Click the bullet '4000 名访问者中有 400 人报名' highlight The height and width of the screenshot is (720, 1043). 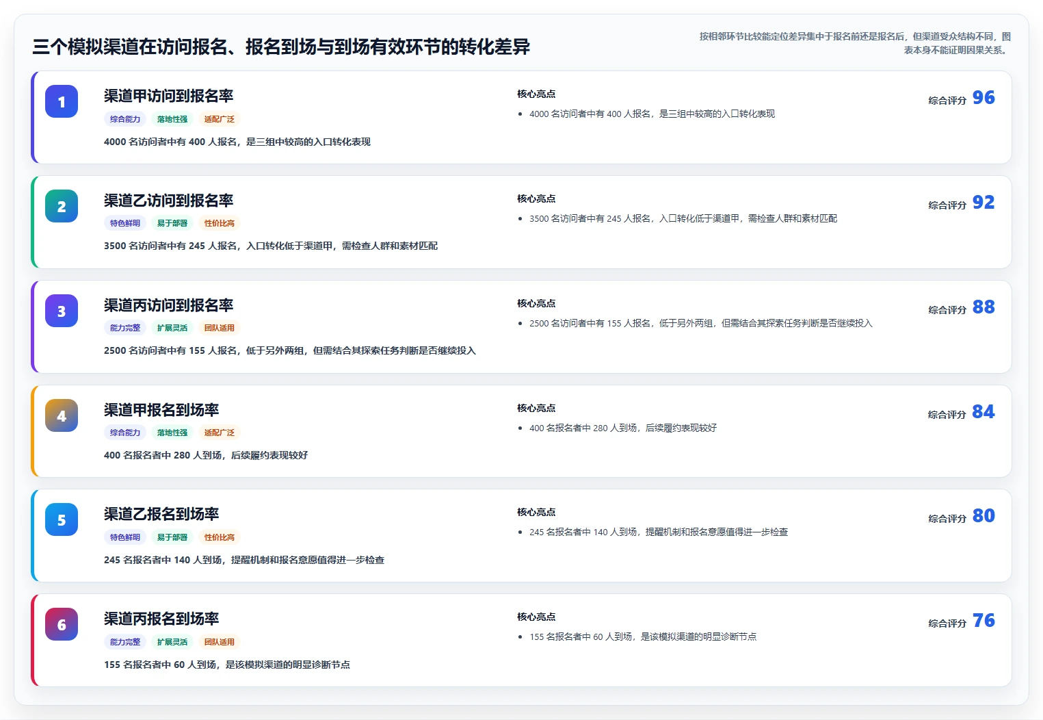[x=652, y=114]
